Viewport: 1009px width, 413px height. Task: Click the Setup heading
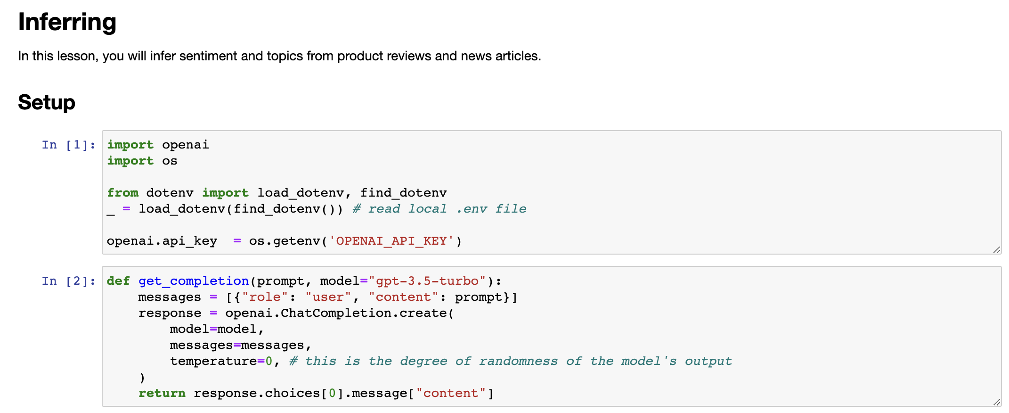pos(47,102)
